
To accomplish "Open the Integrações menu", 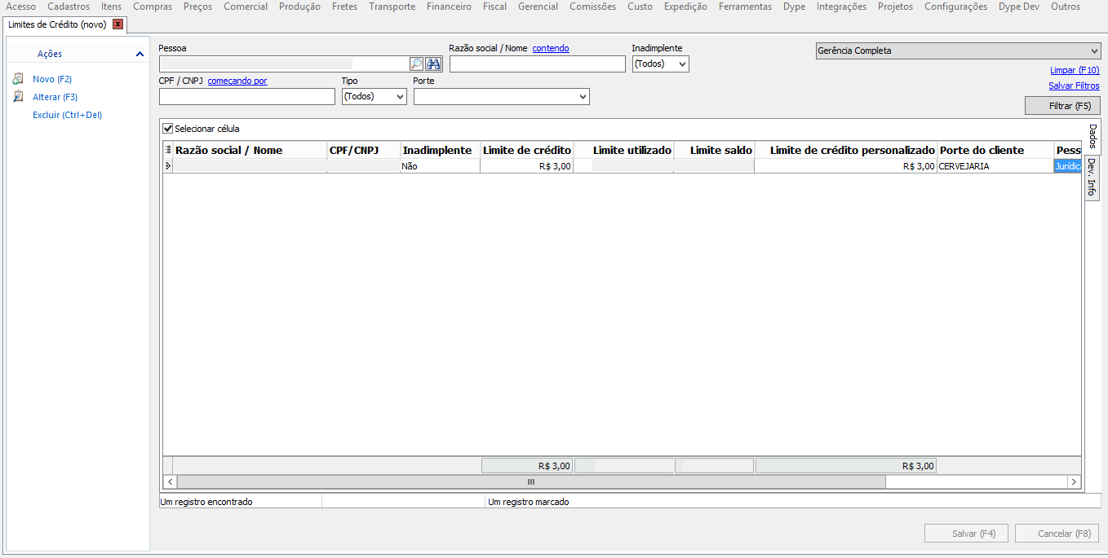I will pyautogui.click(x=841, y=7).
